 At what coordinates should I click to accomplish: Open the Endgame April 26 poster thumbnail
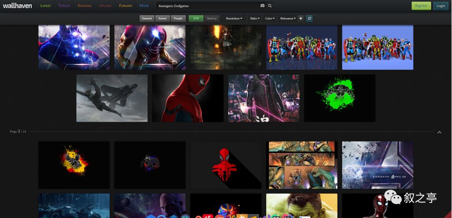(x=378, y=165)
